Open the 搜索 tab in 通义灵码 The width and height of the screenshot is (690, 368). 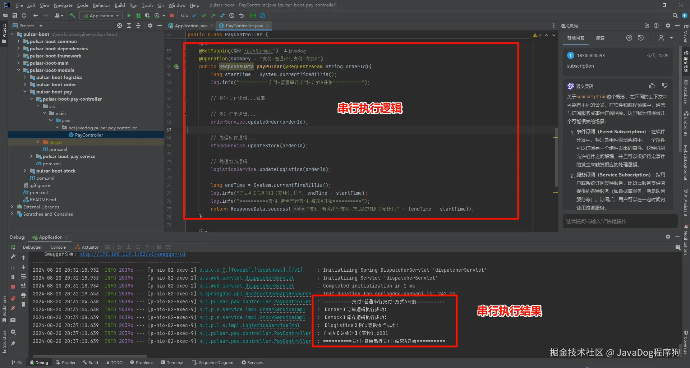pyautogui.click(x=600, y=38)
